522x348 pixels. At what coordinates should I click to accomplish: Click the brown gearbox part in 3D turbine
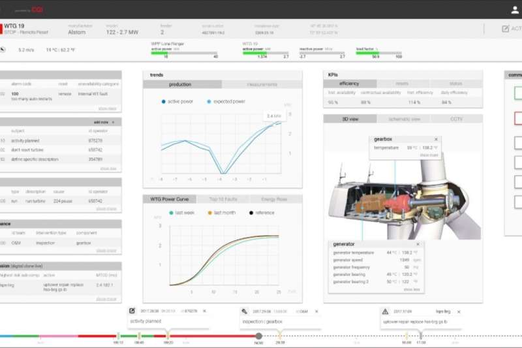[369, 203]
